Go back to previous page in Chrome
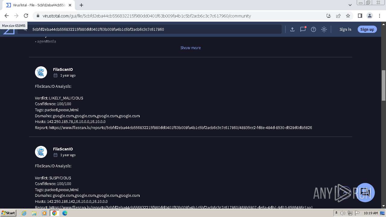Viewport: 386px width, 217px height. 7,16
